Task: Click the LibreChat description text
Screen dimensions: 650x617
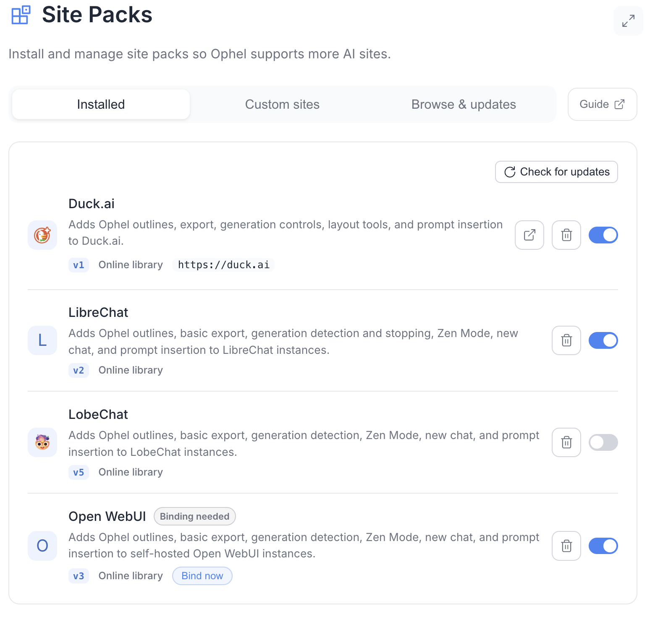Action: (x=293, y=342)
